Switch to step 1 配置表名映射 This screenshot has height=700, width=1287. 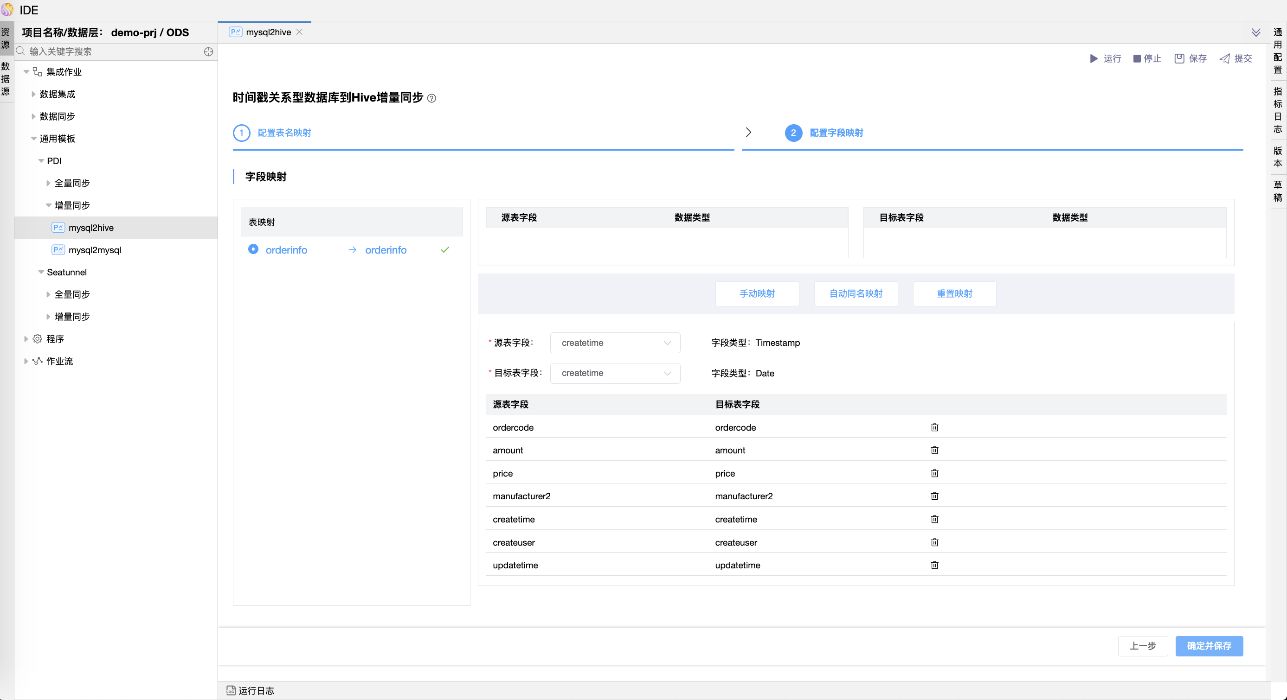(x=284, y=133)
